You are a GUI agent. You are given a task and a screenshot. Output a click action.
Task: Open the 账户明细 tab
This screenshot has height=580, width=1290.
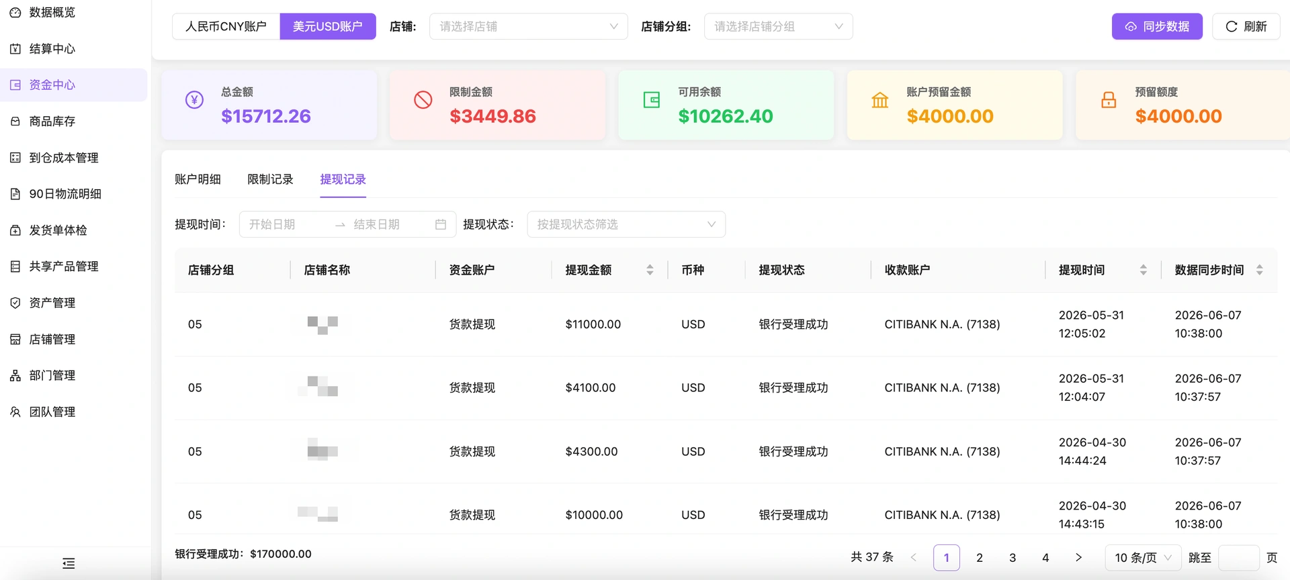[198, 179]
